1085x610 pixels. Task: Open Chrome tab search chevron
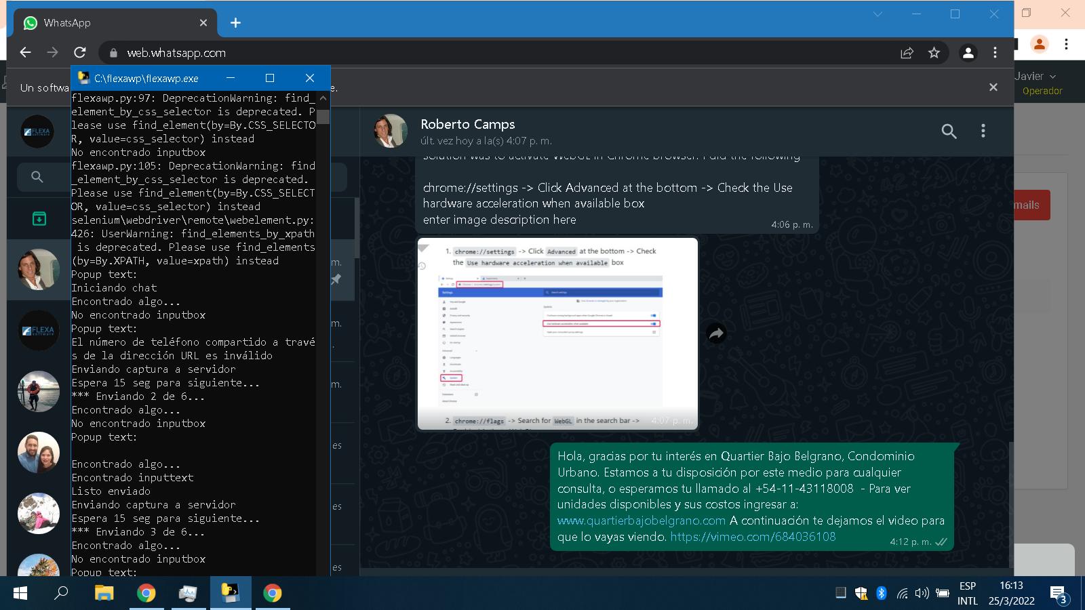pyautogui.click(x=877, y=14)
